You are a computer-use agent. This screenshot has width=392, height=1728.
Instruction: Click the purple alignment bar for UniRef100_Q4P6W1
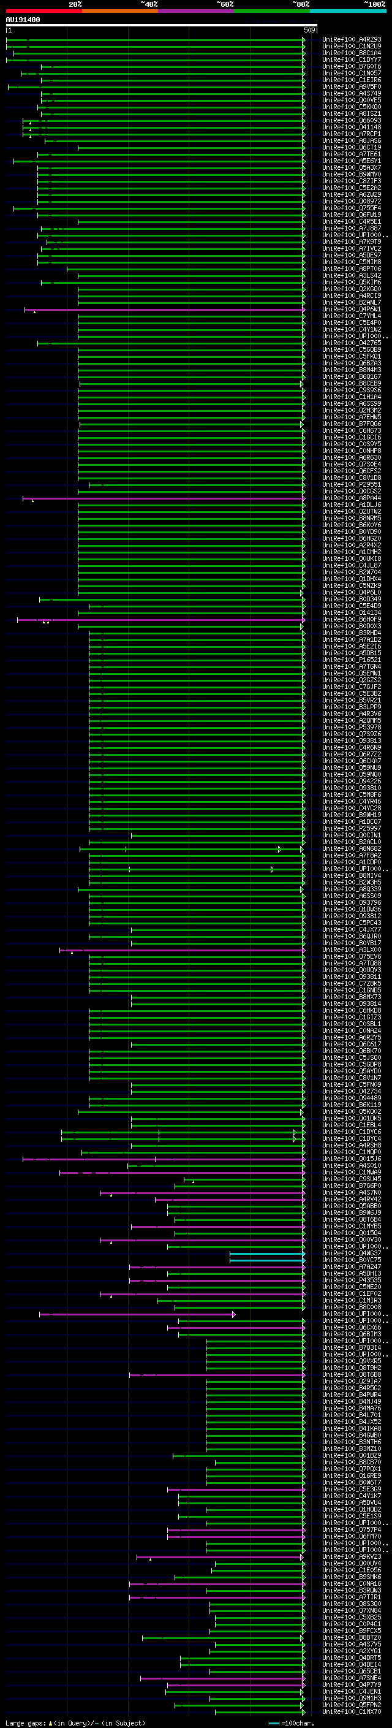(165, 309)
